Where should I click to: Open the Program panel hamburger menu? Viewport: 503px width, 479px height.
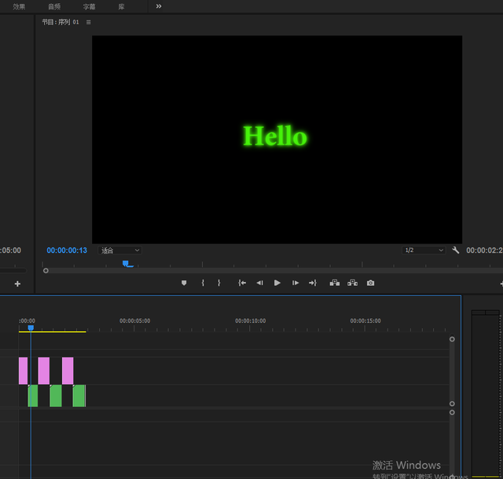(x=89, y=23)
